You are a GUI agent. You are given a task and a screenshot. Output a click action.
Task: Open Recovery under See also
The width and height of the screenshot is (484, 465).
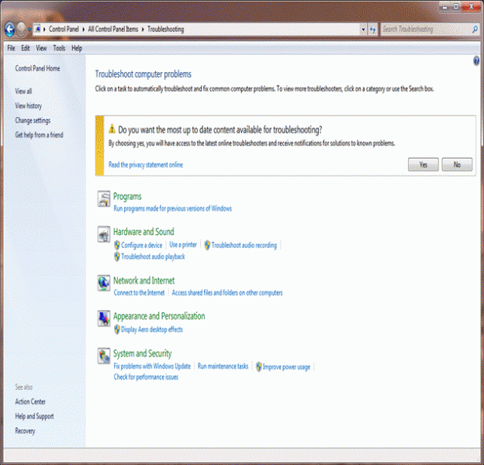(x=25, y=431)
